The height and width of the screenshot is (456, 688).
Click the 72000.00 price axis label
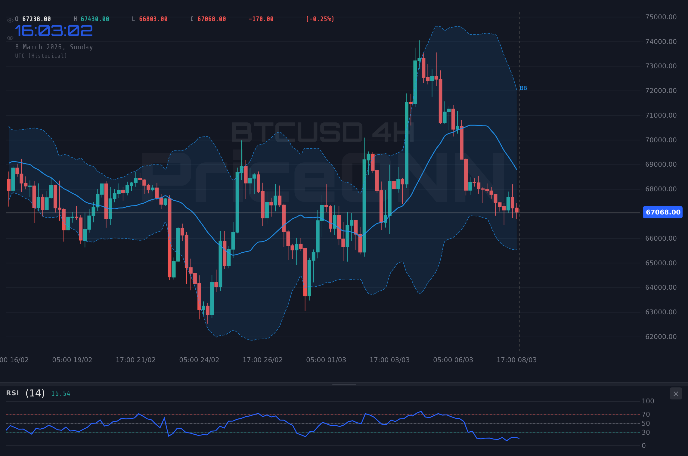coord(661,91)
